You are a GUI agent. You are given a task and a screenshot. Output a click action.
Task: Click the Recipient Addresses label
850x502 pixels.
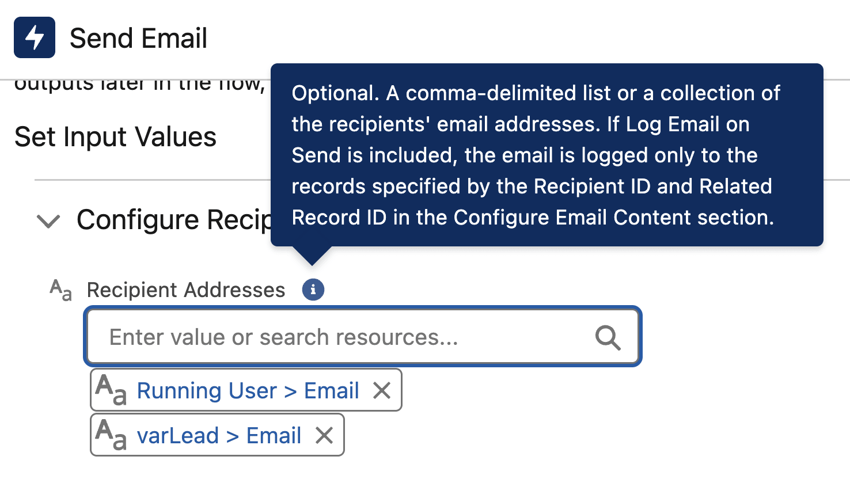tap(186, 290)
